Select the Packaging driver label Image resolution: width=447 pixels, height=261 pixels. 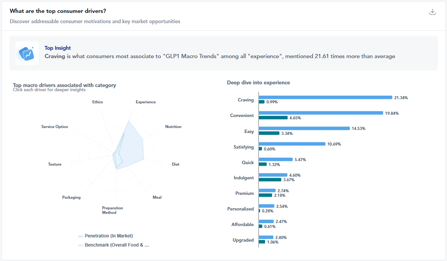pyautogui.click(x=71, y=198)
